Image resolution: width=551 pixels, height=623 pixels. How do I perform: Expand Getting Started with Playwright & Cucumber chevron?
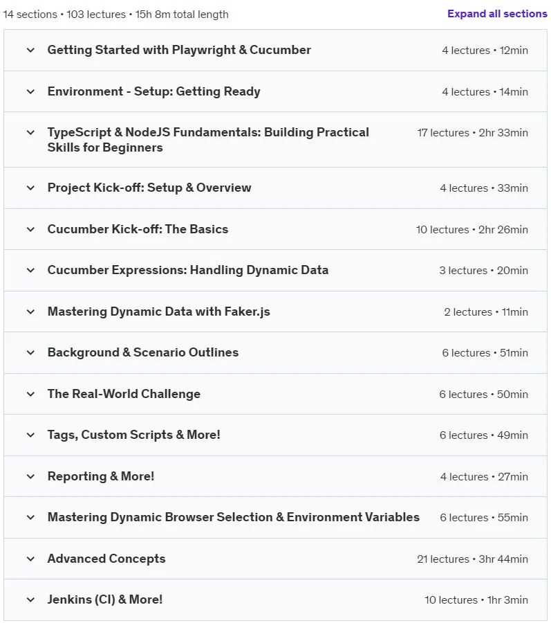pos(30,50)
